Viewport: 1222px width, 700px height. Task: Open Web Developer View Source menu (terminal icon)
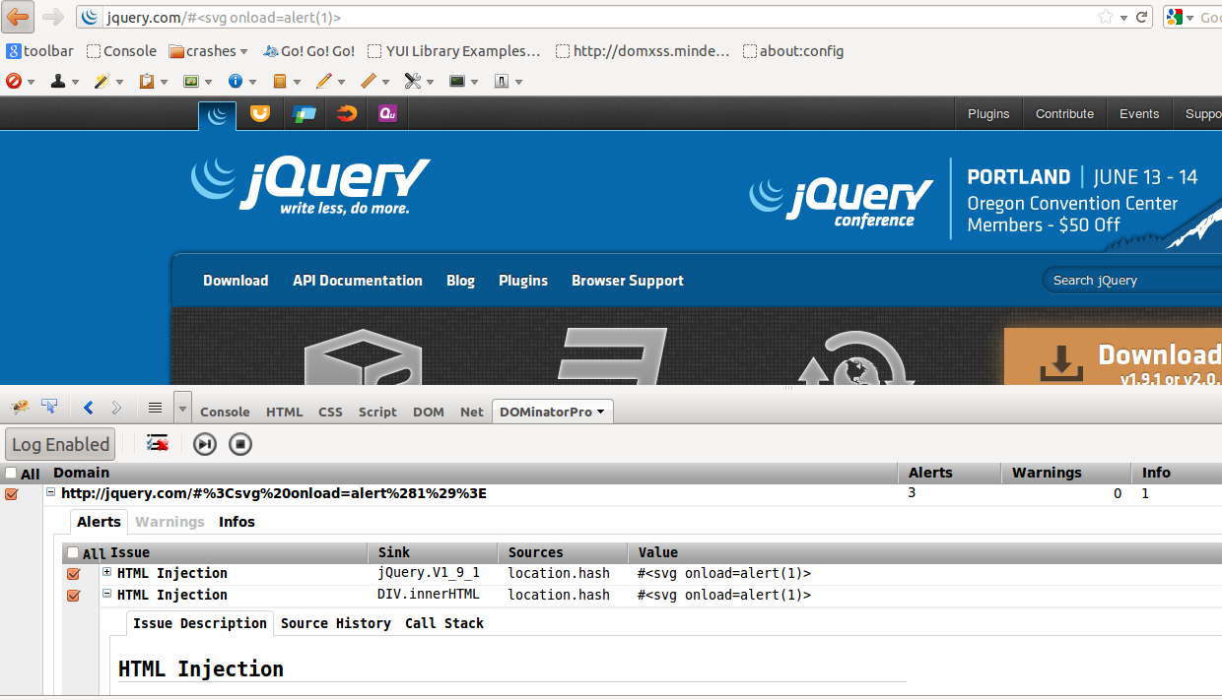[x=463, y=82]
